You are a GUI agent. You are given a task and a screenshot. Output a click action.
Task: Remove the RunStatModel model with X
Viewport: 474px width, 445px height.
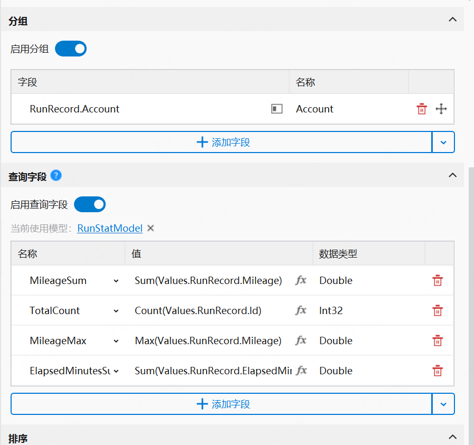[151, 228]
